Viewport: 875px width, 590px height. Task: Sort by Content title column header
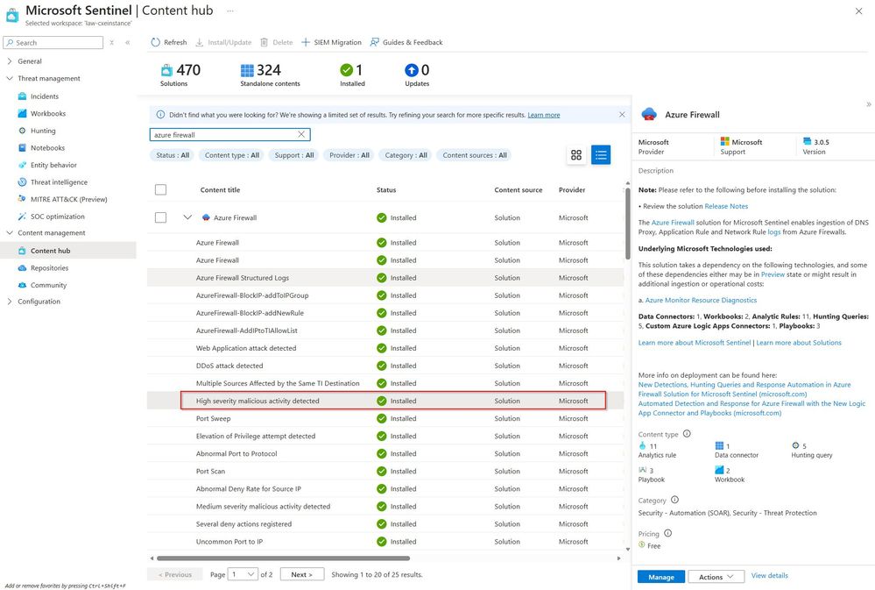[x=220, y=190]
